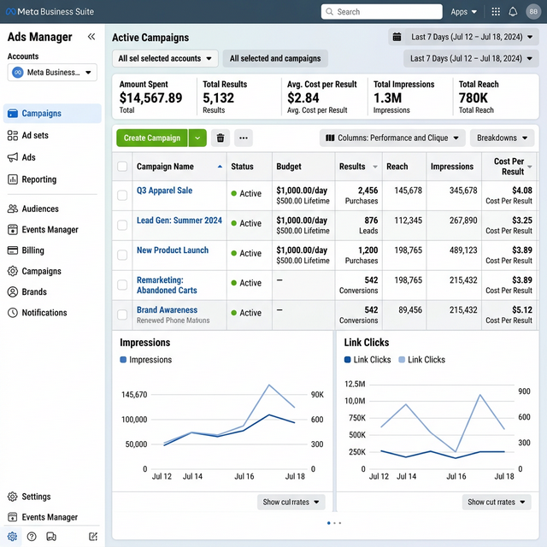Go to Ad sets in sidebar
The height and width of the screenshot is (547, 547).
[x=34, y=135]
